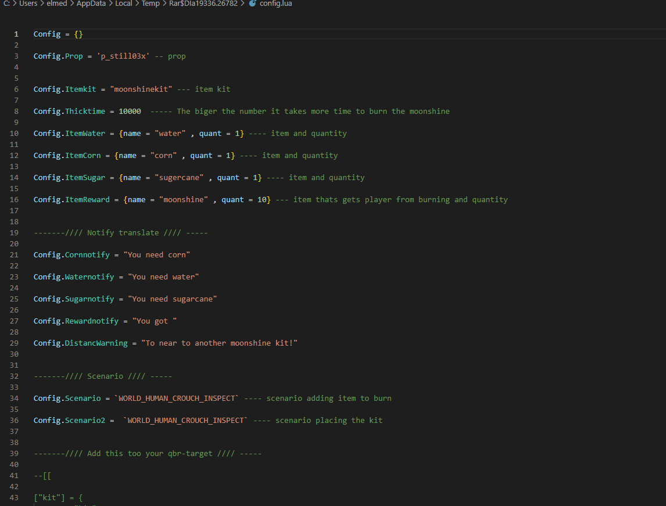The image size is (666, 506).
Task: Click the 'p_still03x' string value
Action: (x=123, y=56)
